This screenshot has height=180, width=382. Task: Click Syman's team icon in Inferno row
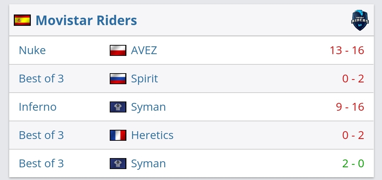coord(118,107)
